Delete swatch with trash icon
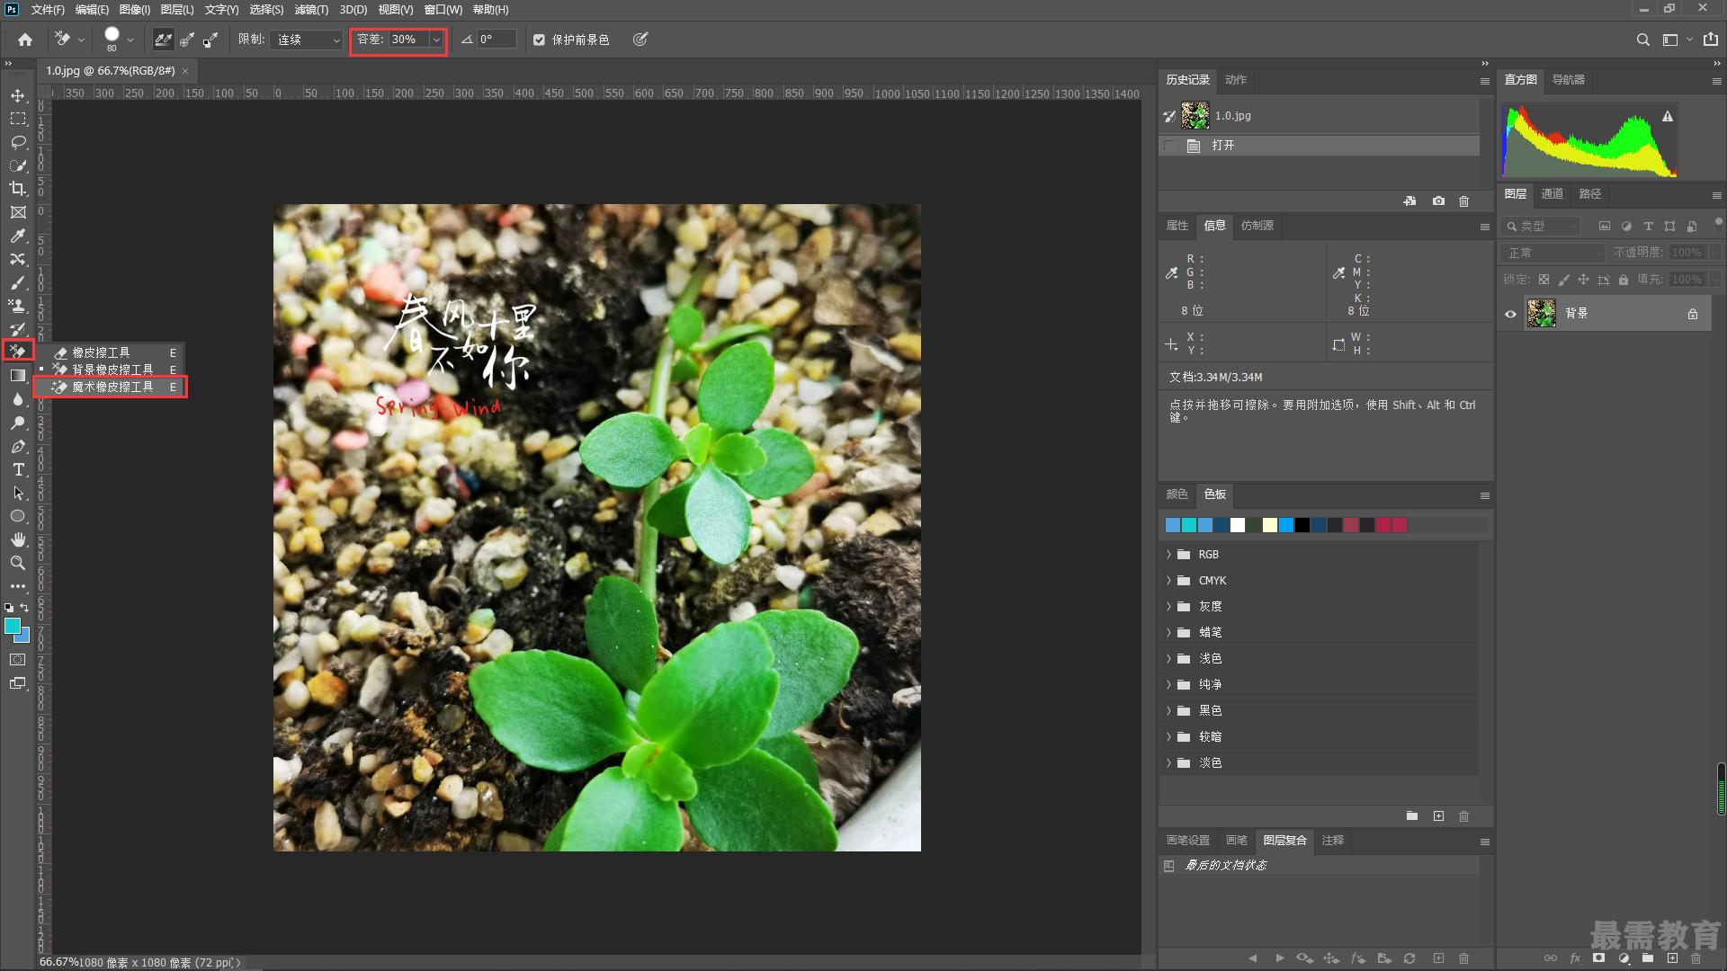This screenshot has height=971, width=1727. [x=1463, y=816]
